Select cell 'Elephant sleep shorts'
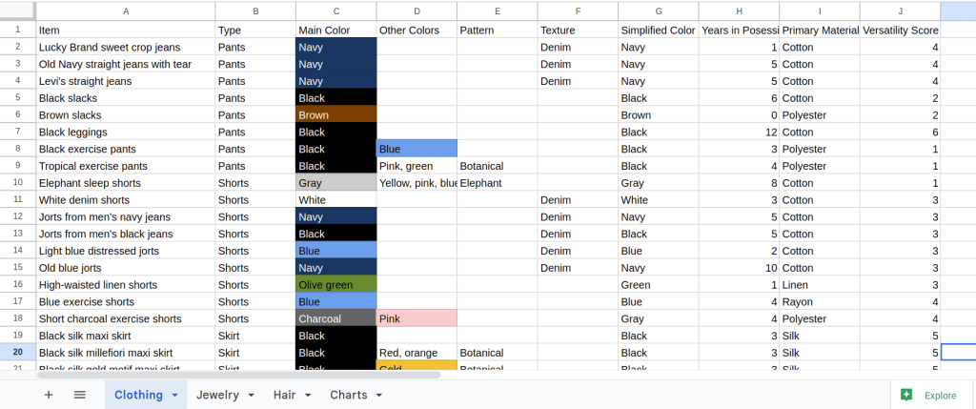Viewport: 976px width, 409px height. pos(126,182)
